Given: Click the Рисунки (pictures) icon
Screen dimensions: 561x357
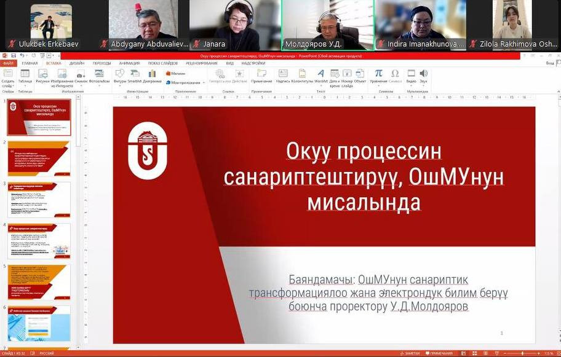Looking at the screenshot, I should pyautogui.click(x=42, y=76).
